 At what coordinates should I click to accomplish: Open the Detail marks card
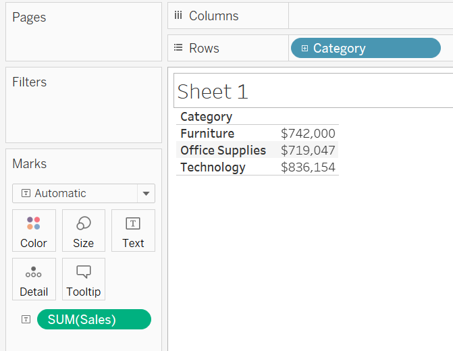(34, 279)
